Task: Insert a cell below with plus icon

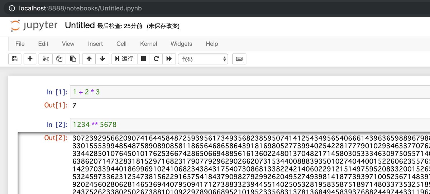Action: tap(30, 59)
